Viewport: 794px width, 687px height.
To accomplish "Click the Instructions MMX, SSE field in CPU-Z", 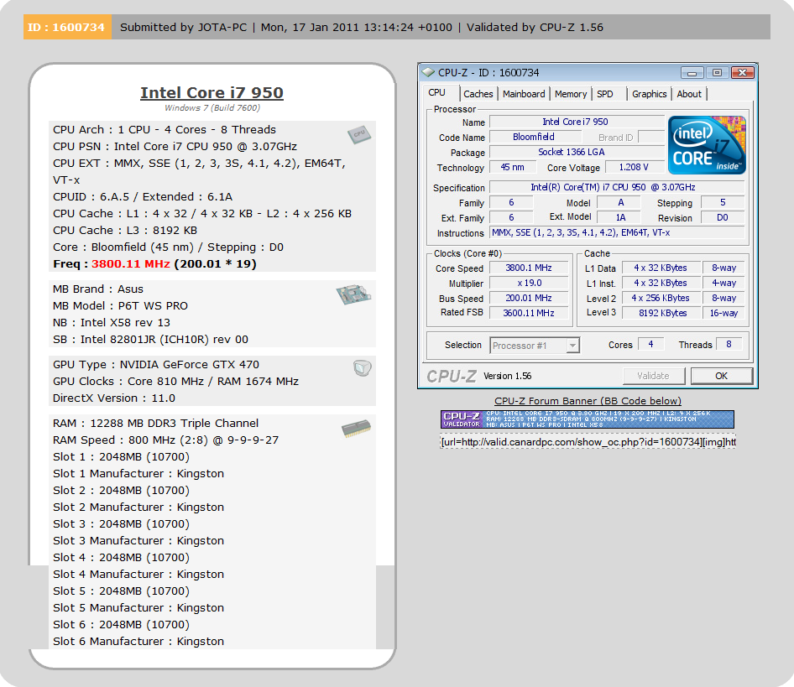I will pos(617,233).
